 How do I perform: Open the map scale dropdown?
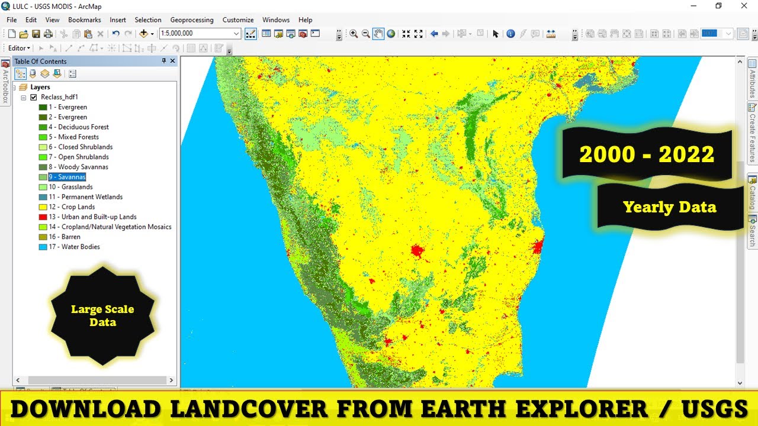[236, 34]
